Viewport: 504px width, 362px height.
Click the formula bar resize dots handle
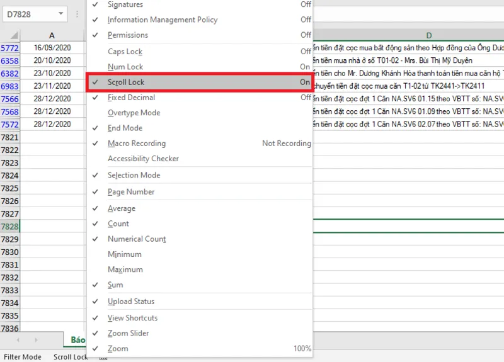(77, 14)
